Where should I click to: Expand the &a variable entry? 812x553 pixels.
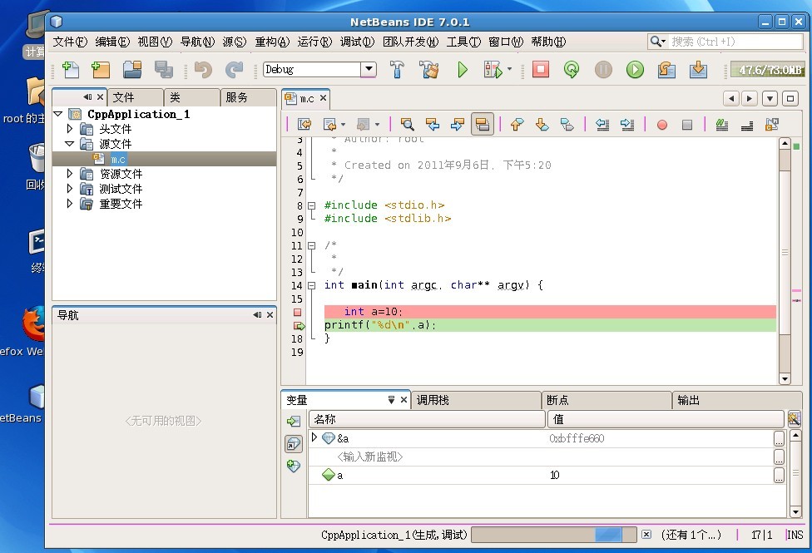[x=315, y=437]
